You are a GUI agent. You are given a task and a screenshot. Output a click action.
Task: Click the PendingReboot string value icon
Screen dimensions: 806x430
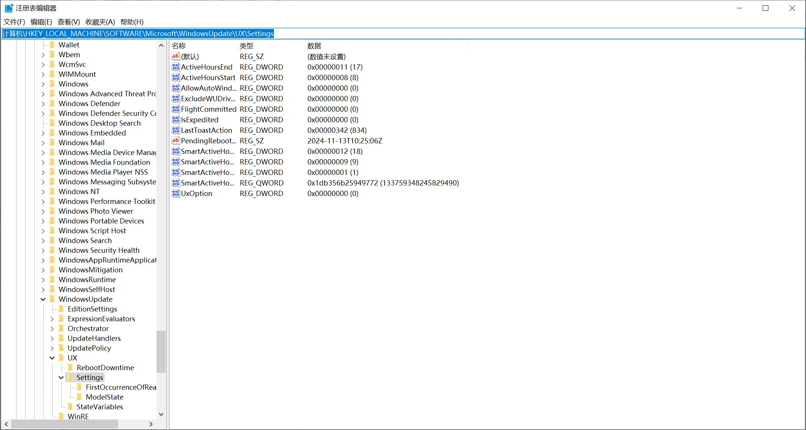pos(175,141)
